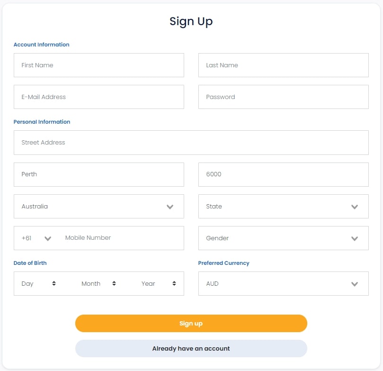Click the Street Address field
383x371 pixels.
point(191,143)
